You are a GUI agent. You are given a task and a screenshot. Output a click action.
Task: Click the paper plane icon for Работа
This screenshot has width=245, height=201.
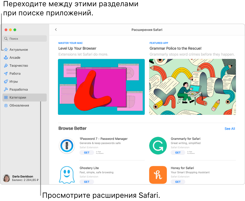(x=6, y=73)
